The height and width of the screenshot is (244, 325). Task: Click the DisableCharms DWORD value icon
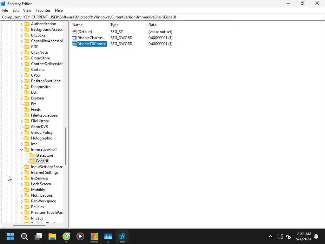click(x=74, y=37)
